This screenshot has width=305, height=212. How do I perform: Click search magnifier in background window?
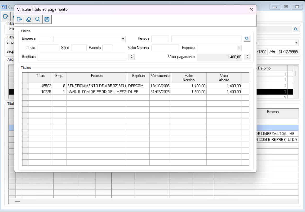296,29
